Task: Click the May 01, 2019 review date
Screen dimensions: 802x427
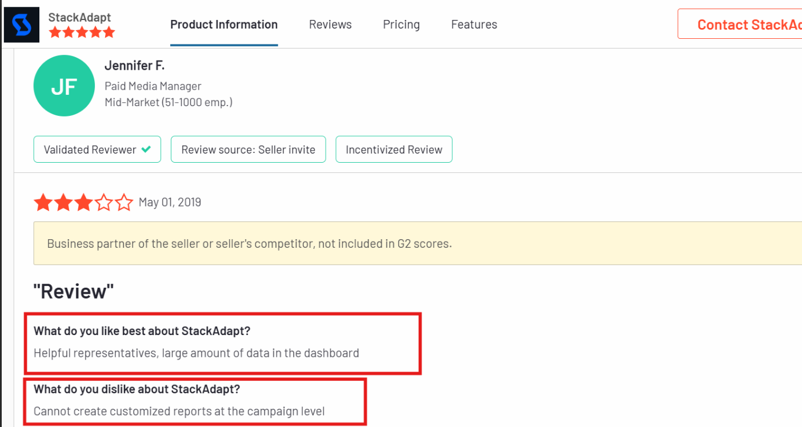Action: pos(170,203)
